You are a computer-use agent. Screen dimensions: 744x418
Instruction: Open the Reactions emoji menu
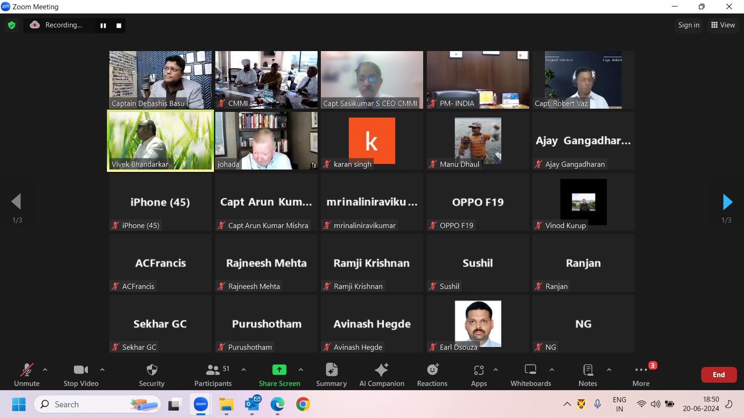click(x=432, y=370)
